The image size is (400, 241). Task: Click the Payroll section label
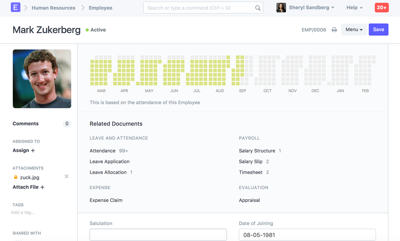(249, 138)
